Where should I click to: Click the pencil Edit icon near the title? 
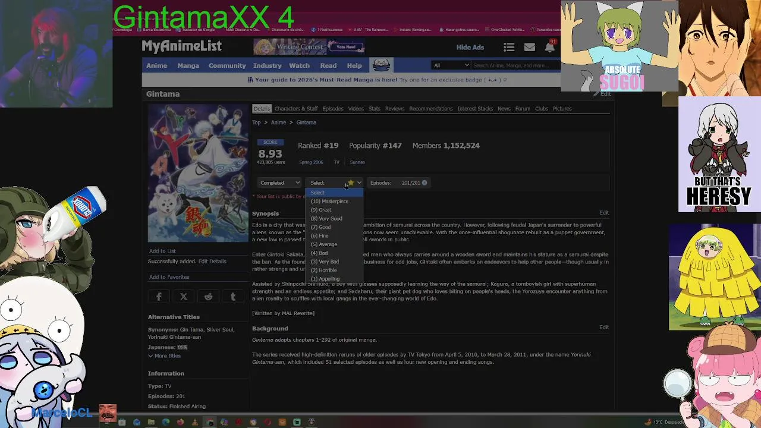pyautogui.click(x=602, y=94)
